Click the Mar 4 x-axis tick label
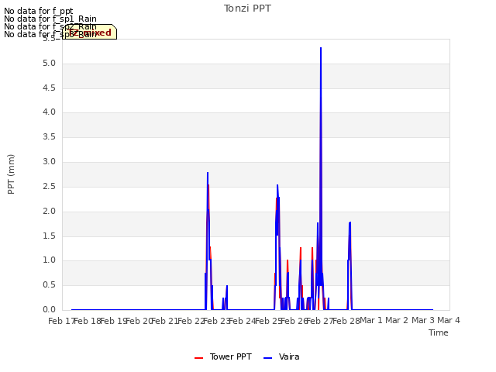The height and width of the screenshot is (372, 496). pos(449,320)
